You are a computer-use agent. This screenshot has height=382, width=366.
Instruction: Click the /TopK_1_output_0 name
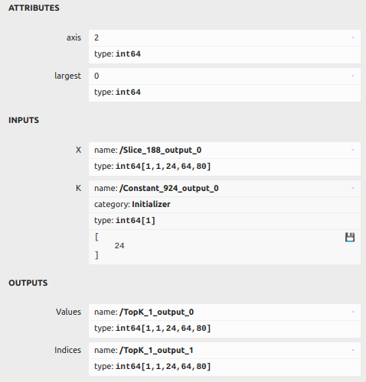[x=157, y=312]
